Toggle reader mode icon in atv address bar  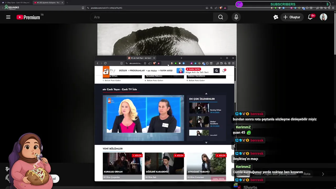click(145, 63)
